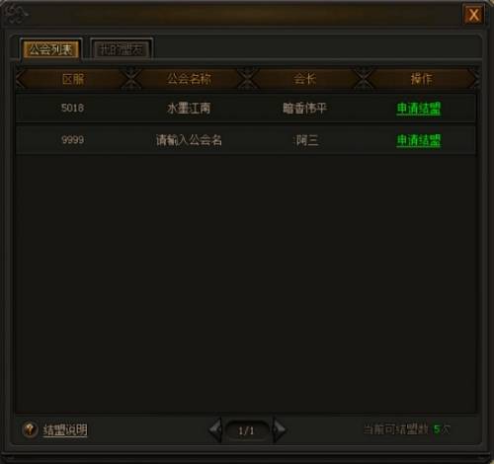Image resolution: width=494 pixels, height=464 pixels.
Task: Sort by the 公会名称 column header
Action: tap(189, 79)
